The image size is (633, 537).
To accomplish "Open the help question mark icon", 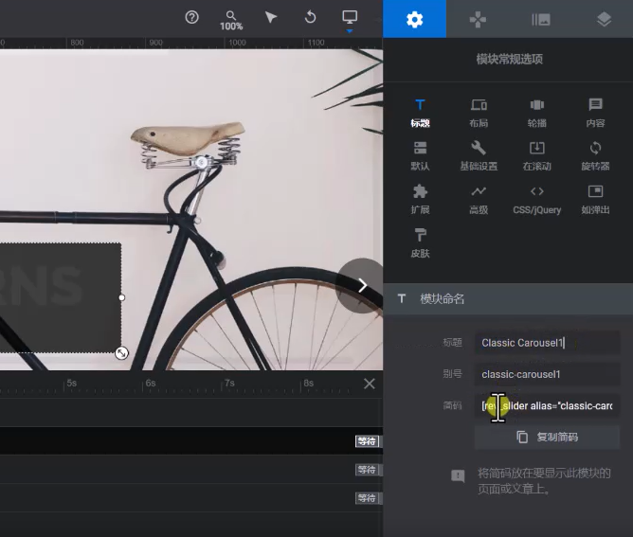I will (191, 17).
